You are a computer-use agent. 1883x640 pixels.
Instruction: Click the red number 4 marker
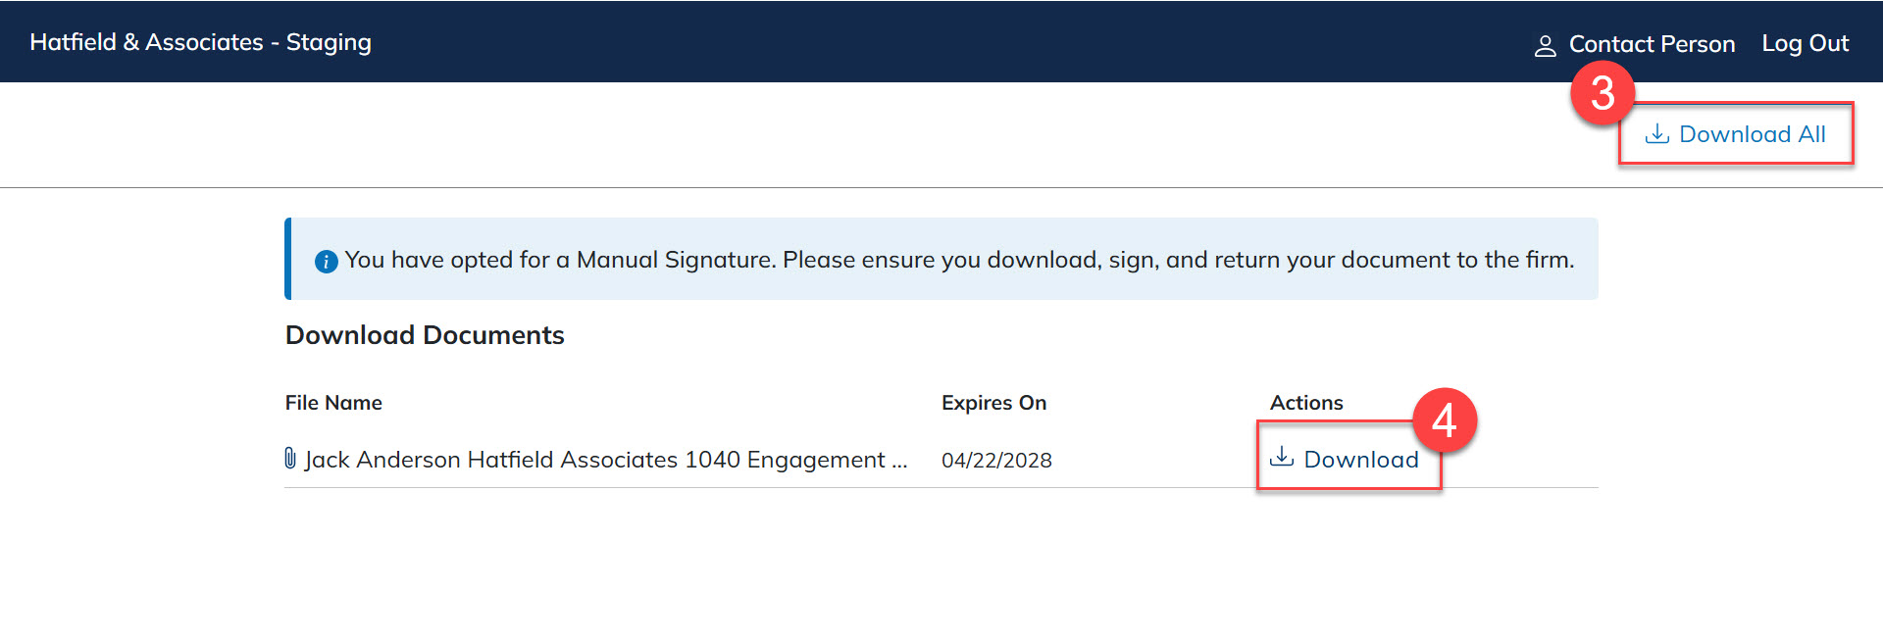1444,421
